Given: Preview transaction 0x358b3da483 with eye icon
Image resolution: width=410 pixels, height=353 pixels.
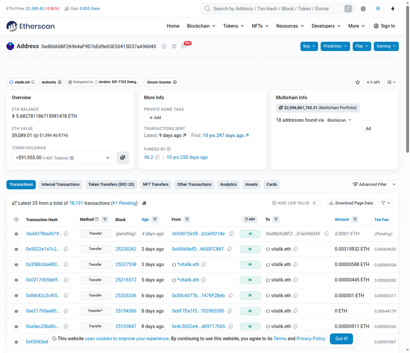Looking at the screenshot, I should pyautogui.click(x=16, y=265).
